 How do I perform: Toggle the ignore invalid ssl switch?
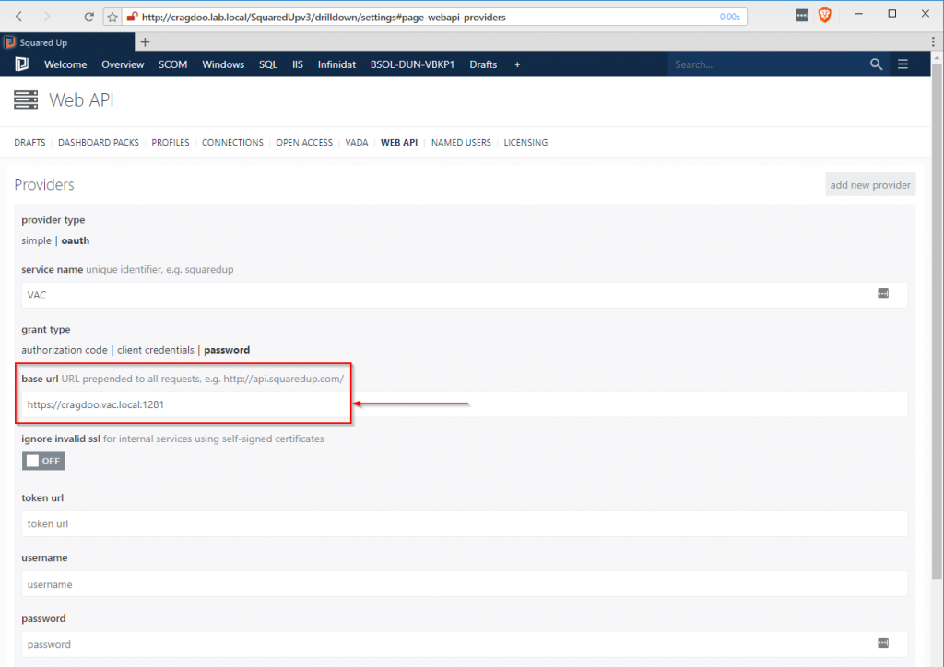click(43, 461)
